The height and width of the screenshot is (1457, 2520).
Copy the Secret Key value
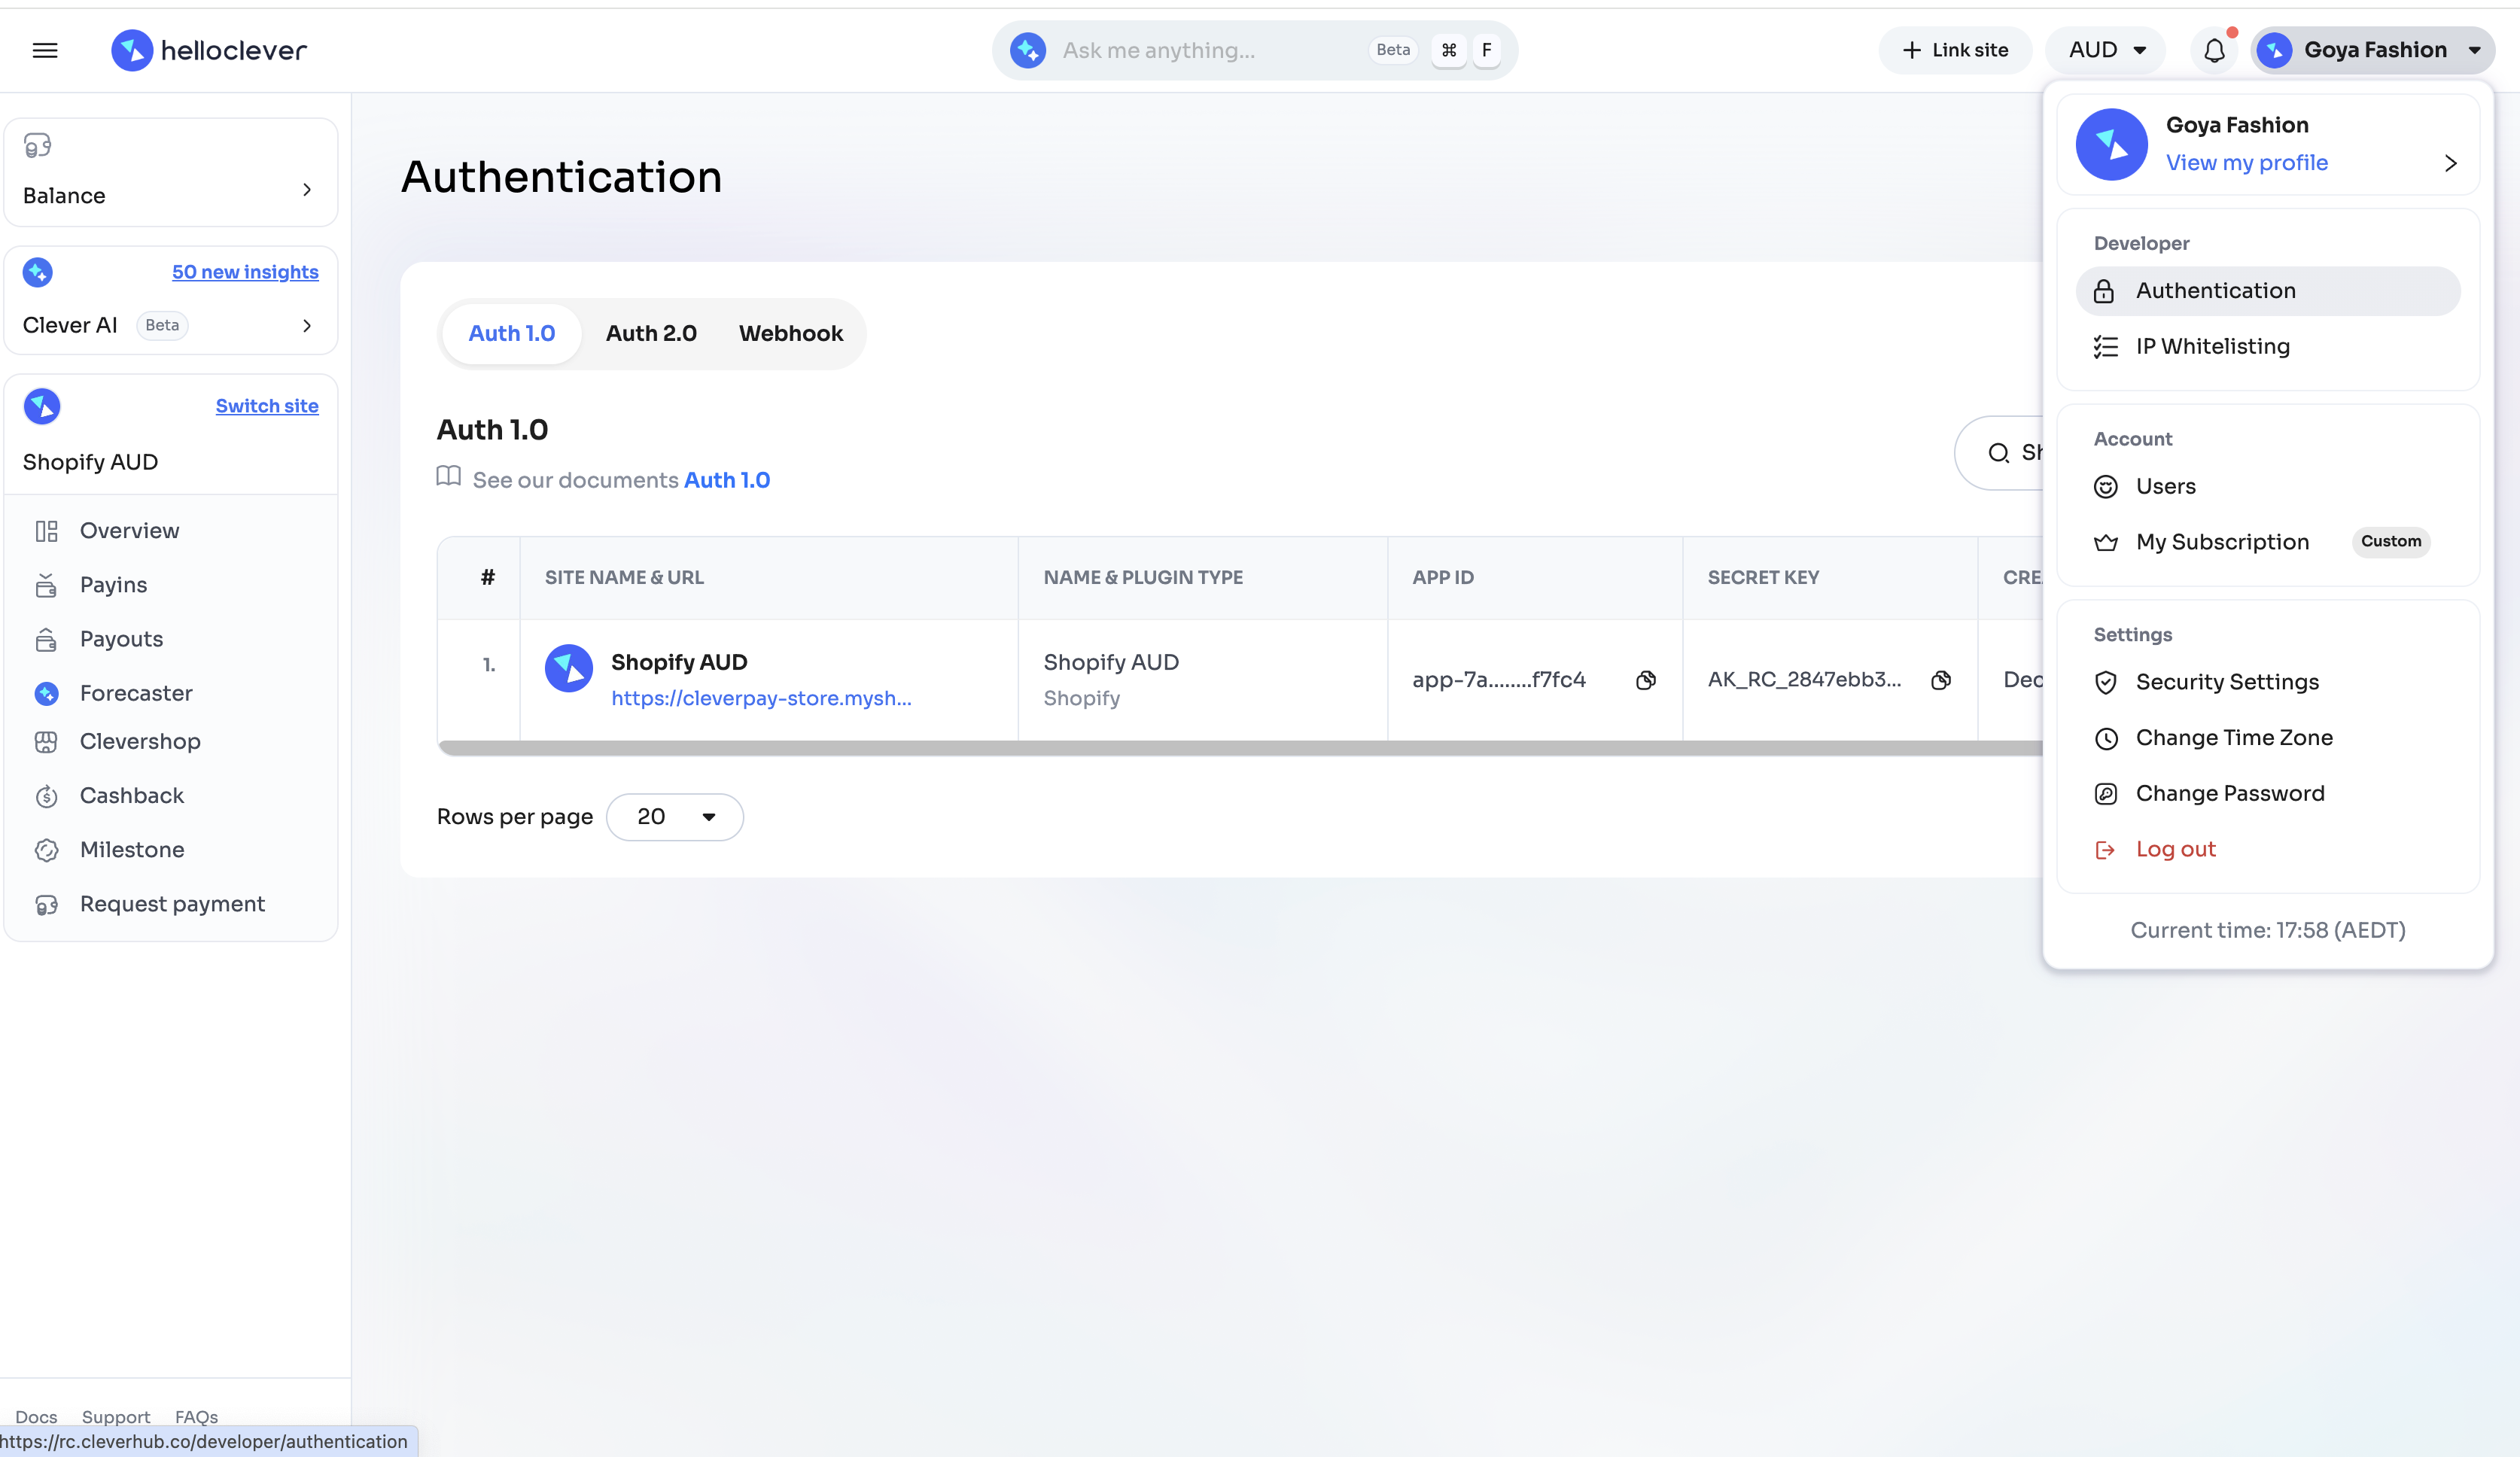(1940, 680)
